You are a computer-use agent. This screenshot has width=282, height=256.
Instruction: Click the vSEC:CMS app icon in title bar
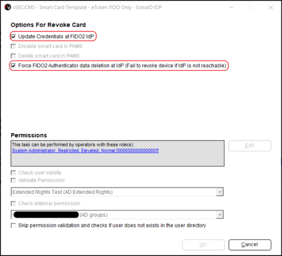tap(8, 7)
